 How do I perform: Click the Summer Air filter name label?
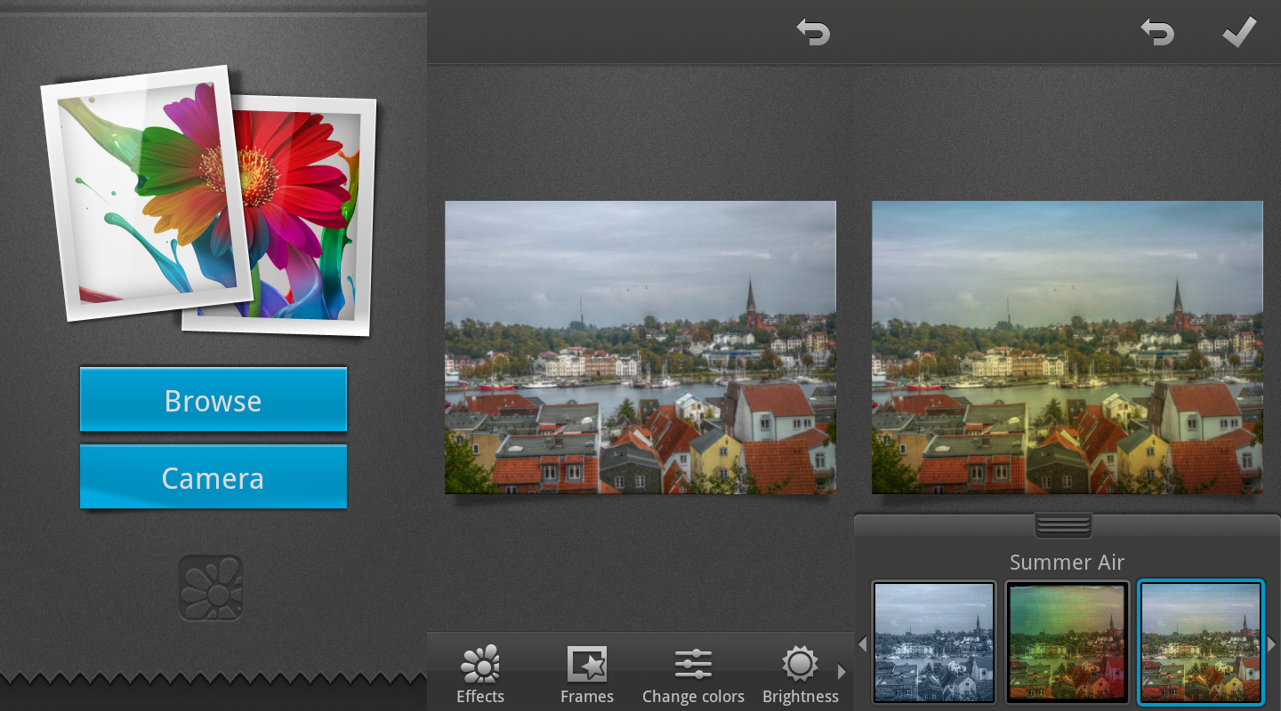point(1067,562)
